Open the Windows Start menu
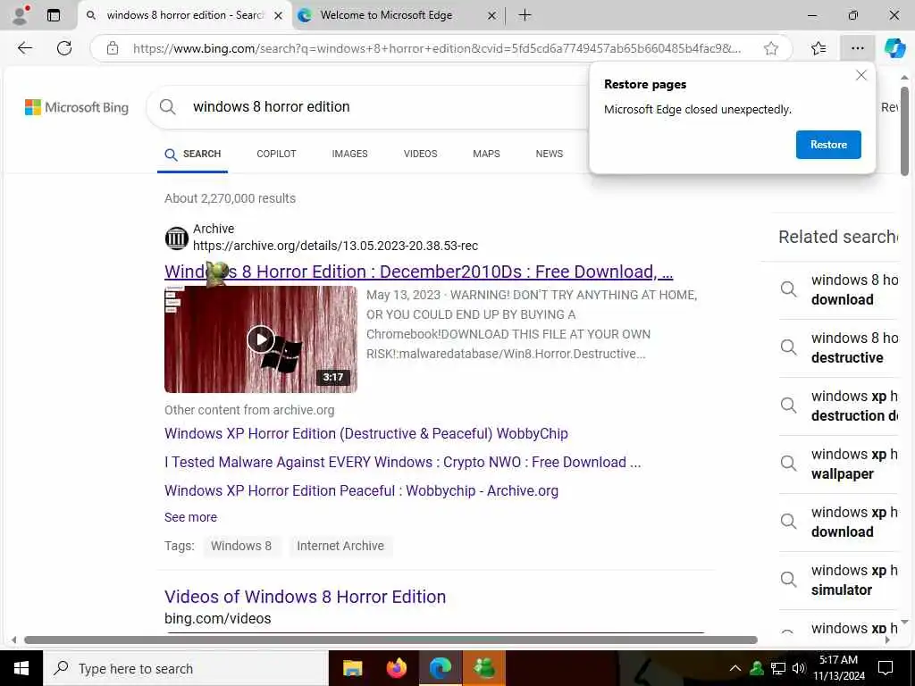The image size is (915, 686). (x=21, y=668)
